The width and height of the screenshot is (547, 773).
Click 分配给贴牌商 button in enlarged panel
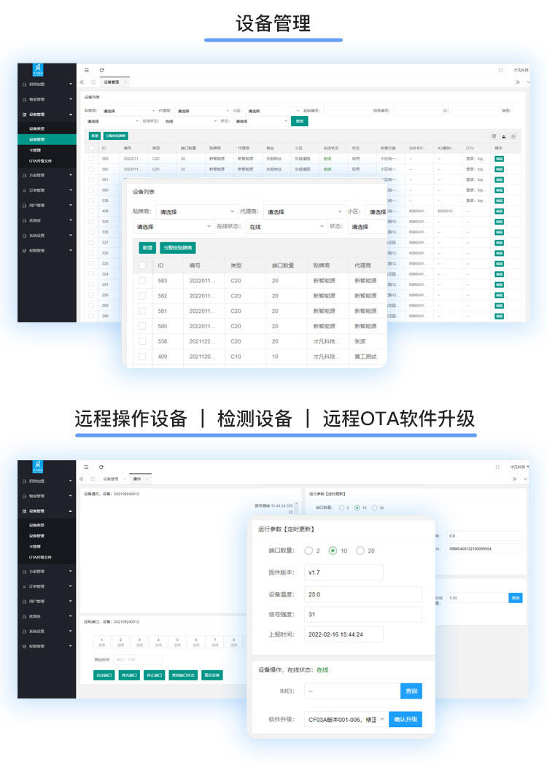coord(177,247)
